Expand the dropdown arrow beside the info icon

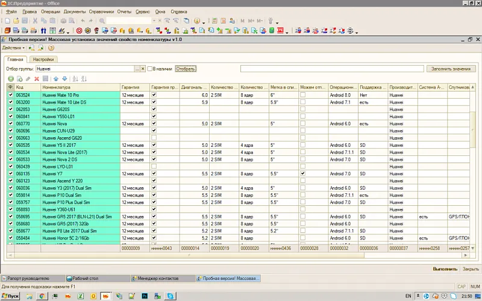coord(204,23)
